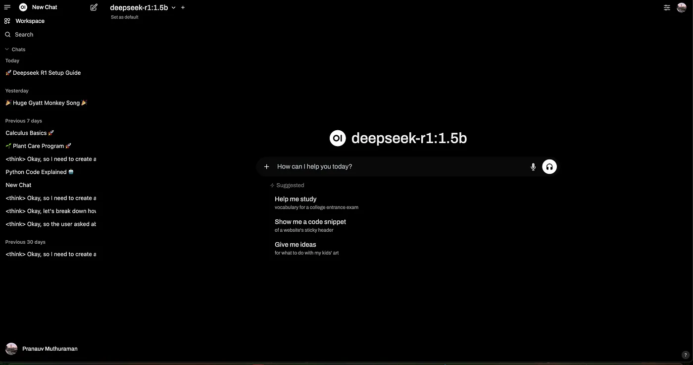Open the deepseek-r1:1.5b model selector dropdown
Viewport: 693px width, 365px height.
click(x=143, y=7)
